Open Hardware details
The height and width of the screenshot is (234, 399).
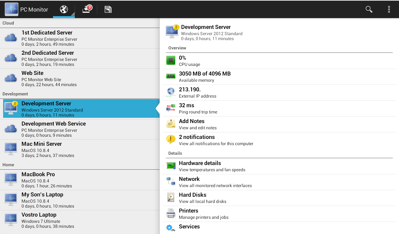pyautogui.click(x=279, y=166)
